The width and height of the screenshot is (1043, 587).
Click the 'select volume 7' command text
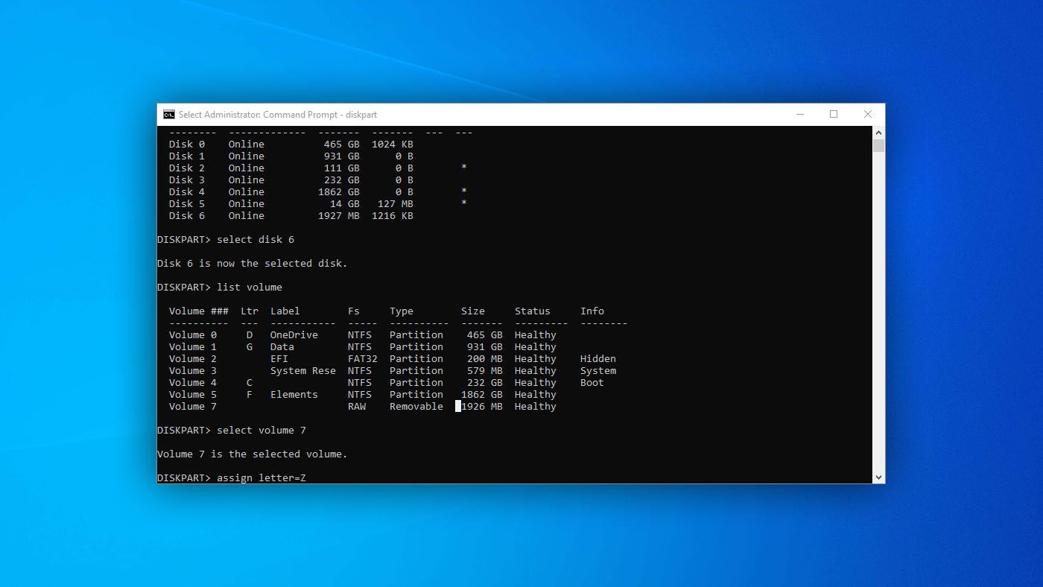(261, 431)
